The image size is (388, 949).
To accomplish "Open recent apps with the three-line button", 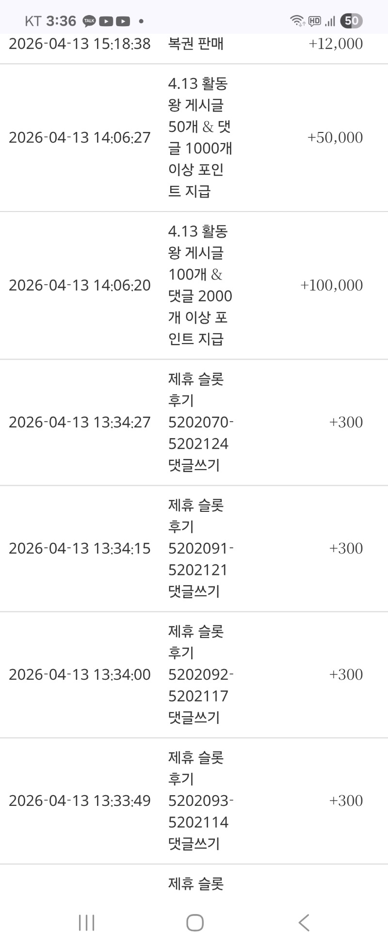I will coord(86,922).
